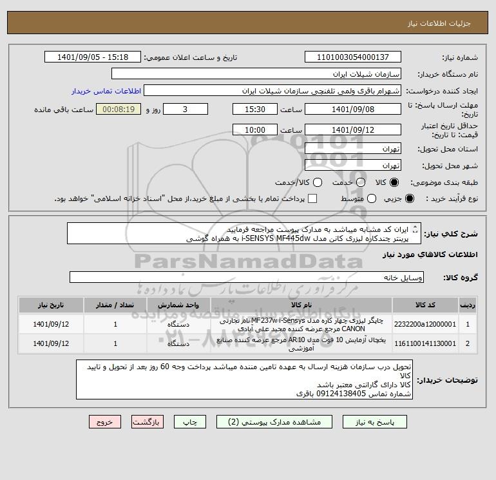Click the استان محل تحویل field تهران
This screenshot has width=496, height=480.
pyautogui.click(x=353, y=148)
